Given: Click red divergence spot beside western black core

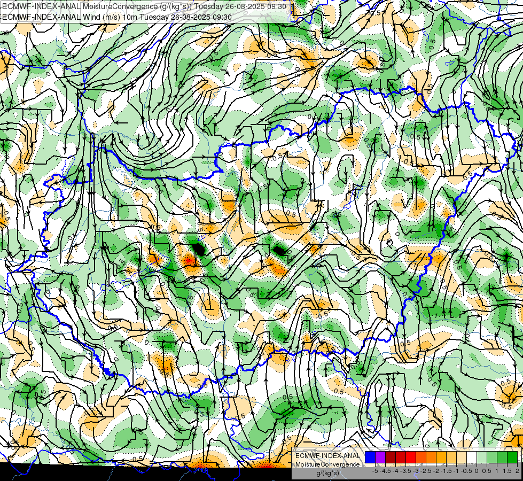Looking at the screenshot, I should 189,260.
